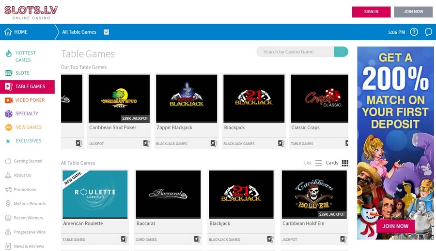Click the Search by Casino Game field
Screen dimensions: 436x251
[x=296, y=52]
